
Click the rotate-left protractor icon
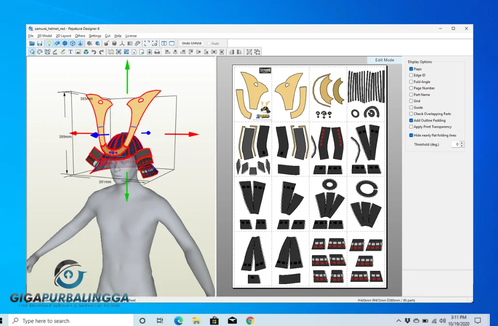(231, 52)
